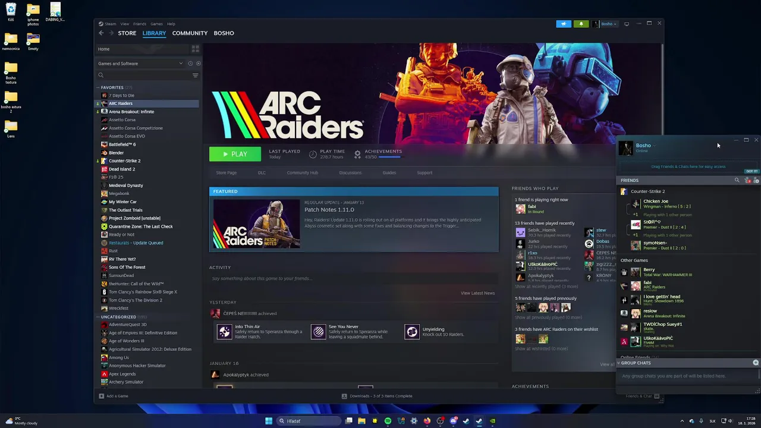This screenshot has width=761, height=428.
Task: Open the Friends menu
Action: tap(140, 24)
